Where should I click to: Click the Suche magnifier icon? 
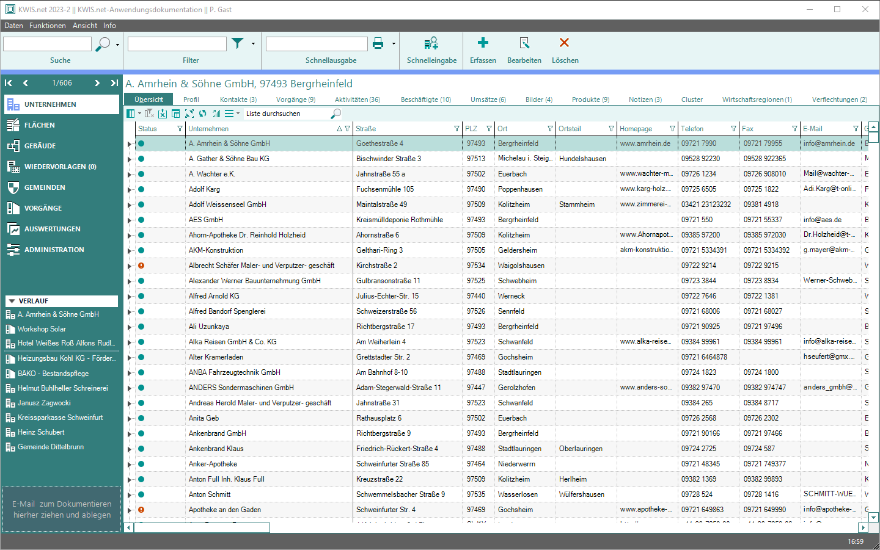103,44
